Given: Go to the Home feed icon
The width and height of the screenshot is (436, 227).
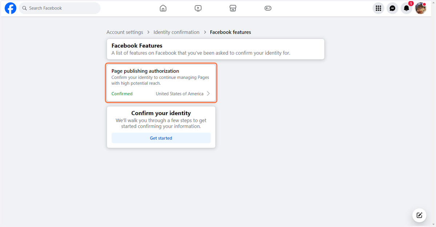Looking at the screenshot, I should point(163,8).
